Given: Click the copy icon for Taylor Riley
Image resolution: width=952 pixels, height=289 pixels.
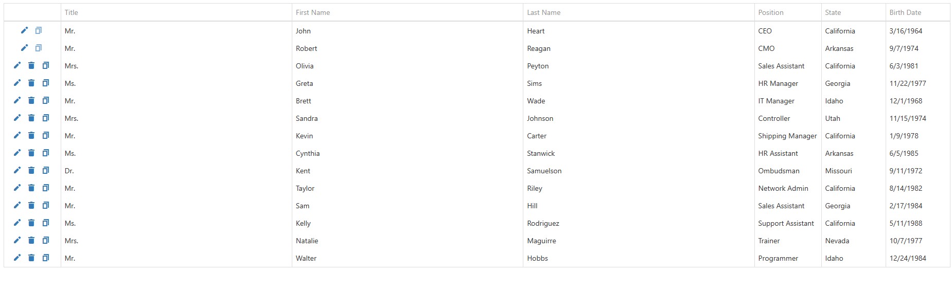Looking at the screenshot, I should [x=46, y=188].
